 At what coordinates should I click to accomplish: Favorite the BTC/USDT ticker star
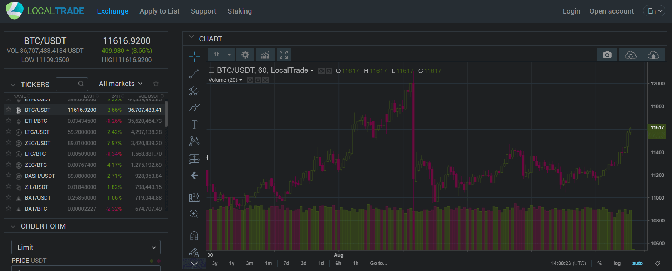[9, 110]
